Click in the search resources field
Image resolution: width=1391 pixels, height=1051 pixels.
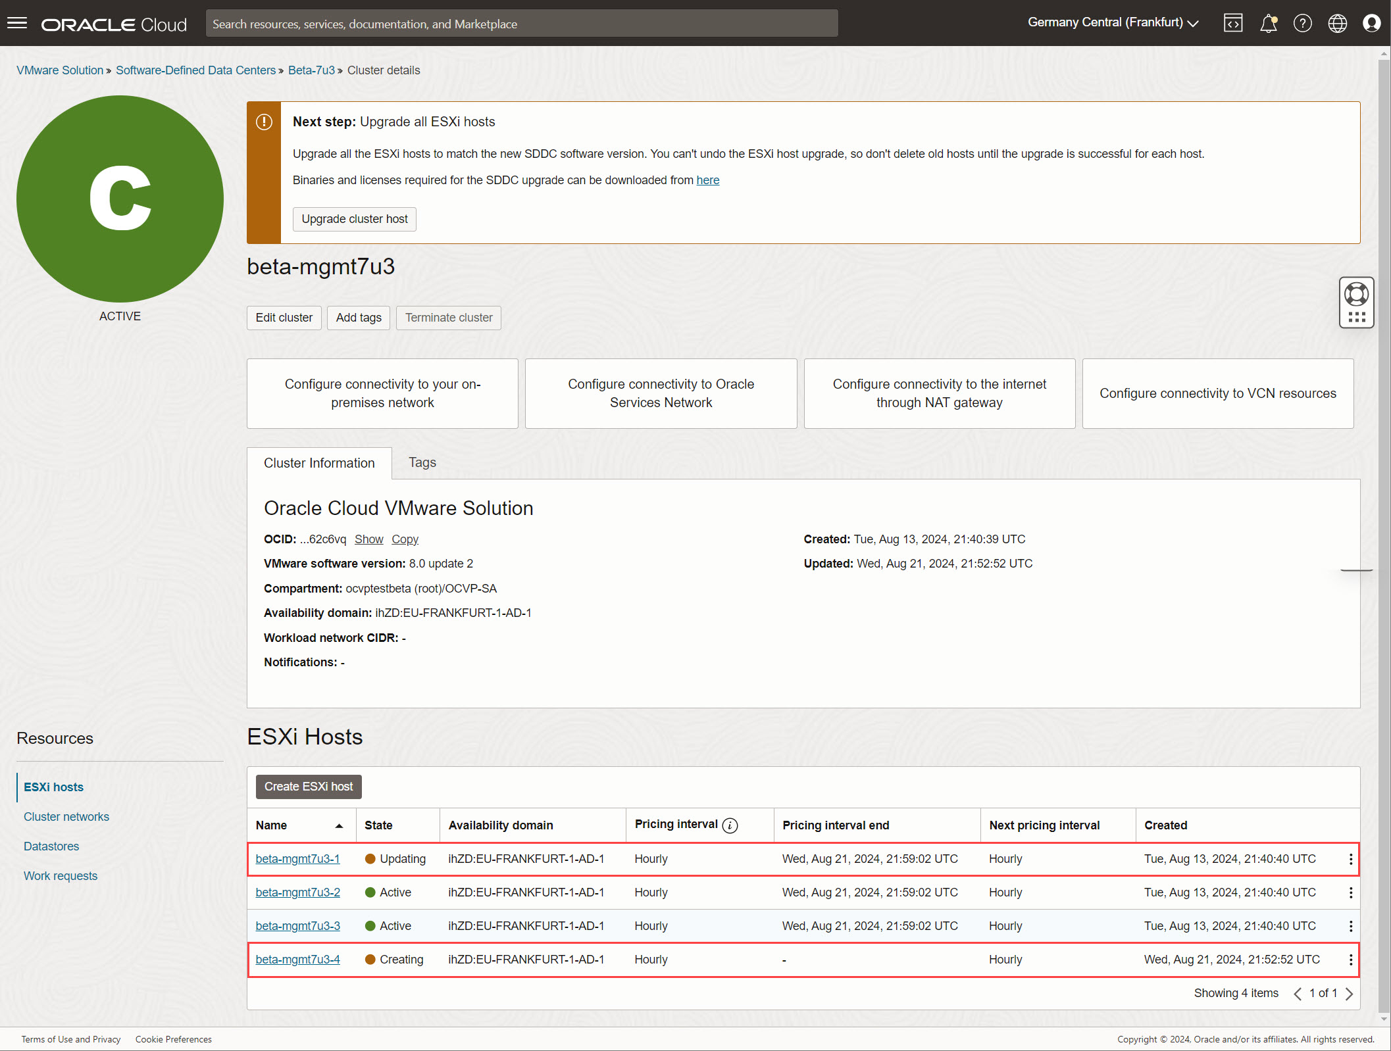click(521, 24)
